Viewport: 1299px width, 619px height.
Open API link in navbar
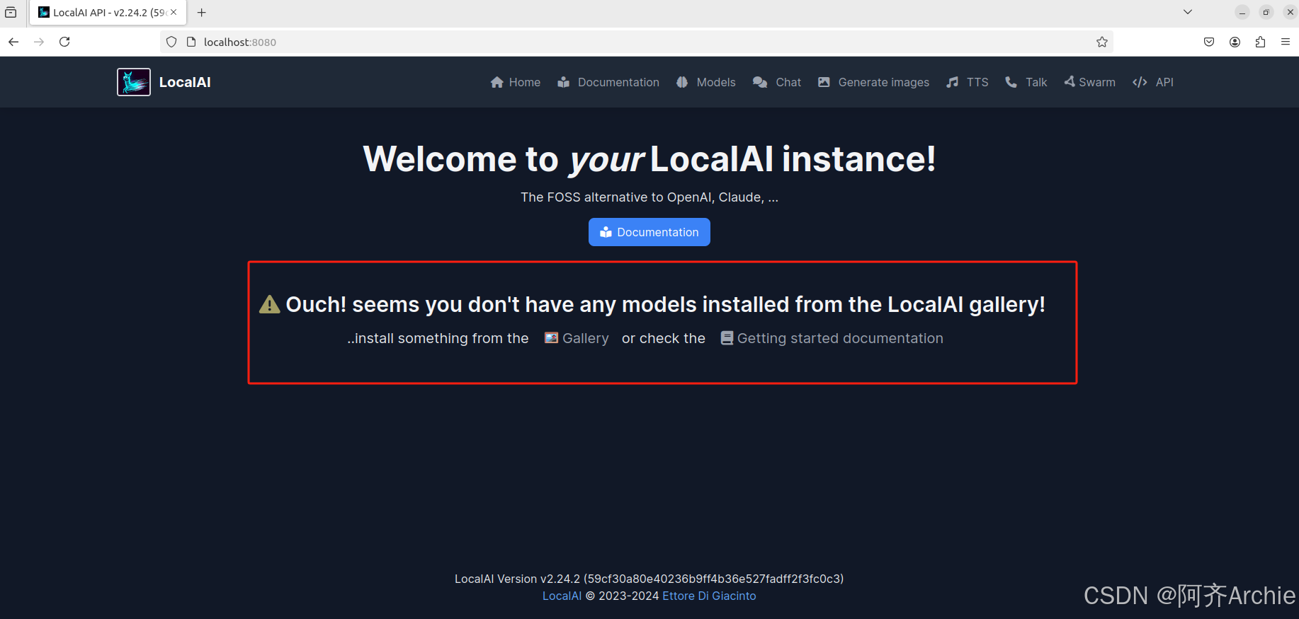click(1153, 82)
